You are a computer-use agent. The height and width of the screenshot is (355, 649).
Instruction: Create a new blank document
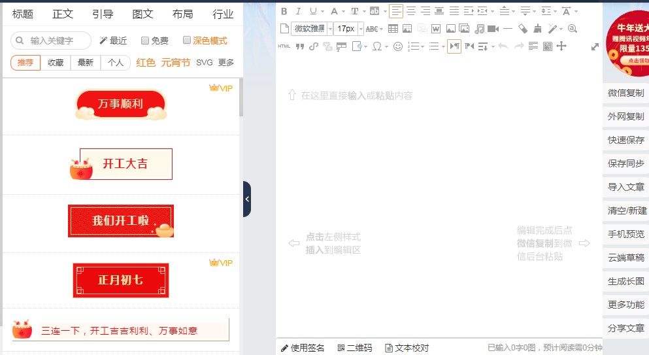click(x=284, y=29)
